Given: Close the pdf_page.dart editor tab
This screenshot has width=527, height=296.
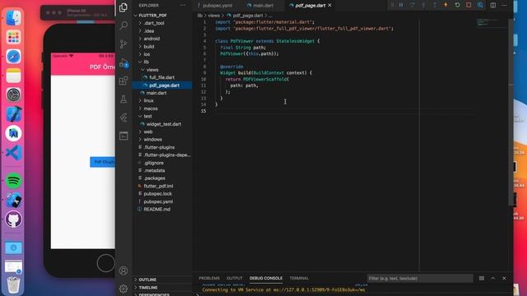Looking at the screenshot, I should 329,6.
